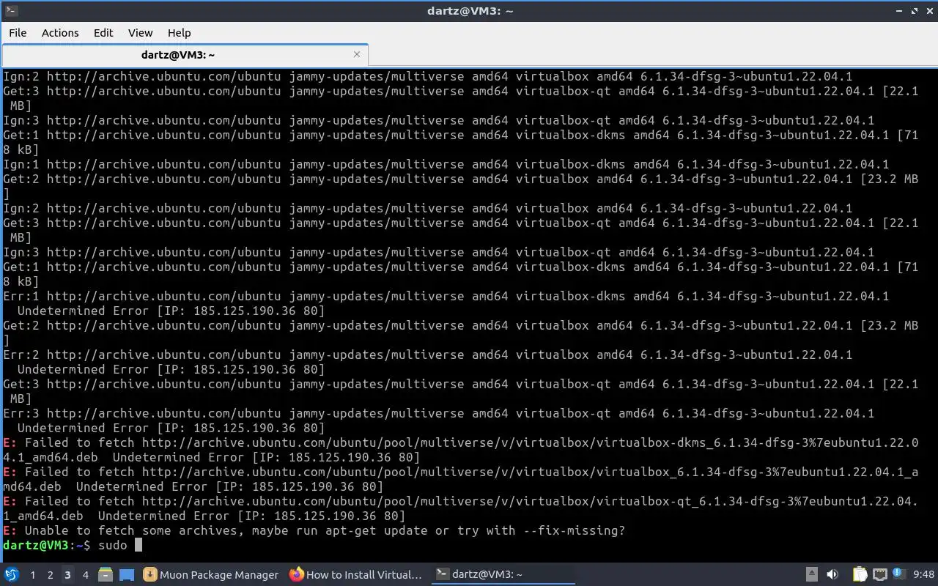Image resolution: width=938 pixels, height=586 pixels.
Task: Click the terminal icon in title bar
Action: pyautogui.click(x=10, y=11)
